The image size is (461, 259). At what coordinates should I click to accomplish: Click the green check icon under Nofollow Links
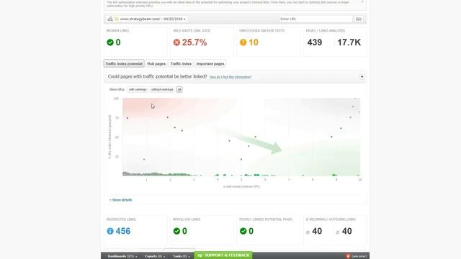(176, 231)
